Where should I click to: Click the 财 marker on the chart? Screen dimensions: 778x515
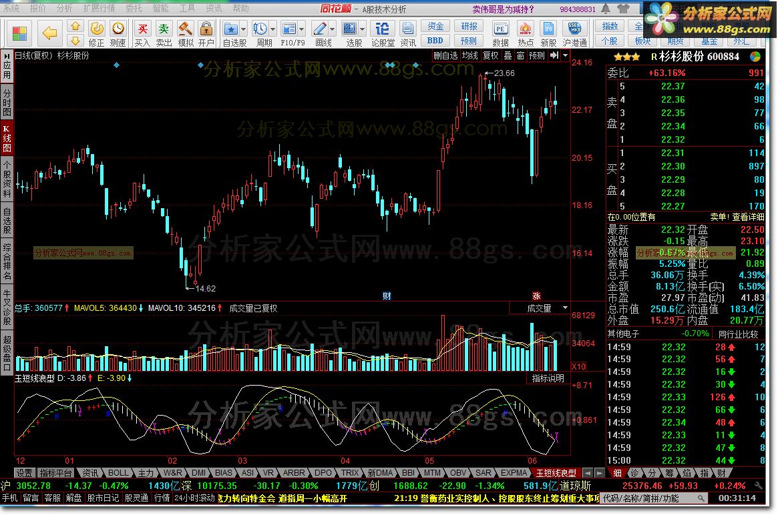pyautogui.click(x=387, y=296)
